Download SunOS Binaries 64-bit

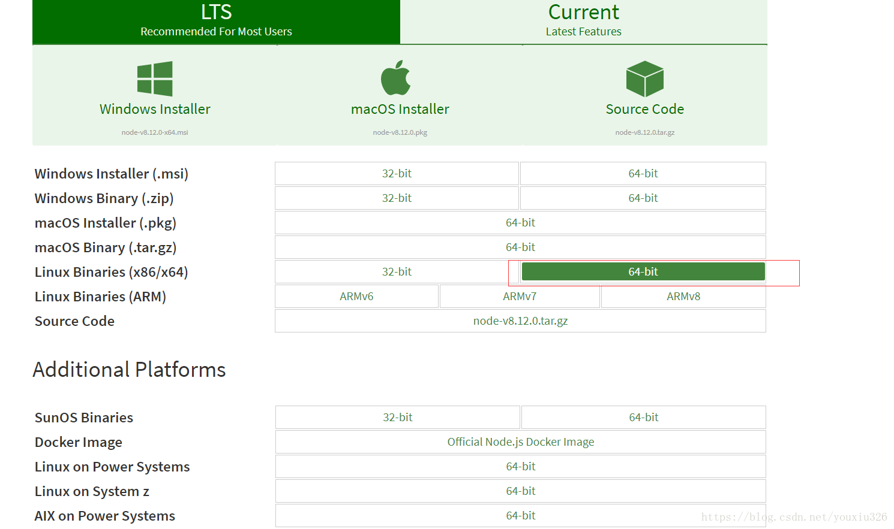(644, 418)
